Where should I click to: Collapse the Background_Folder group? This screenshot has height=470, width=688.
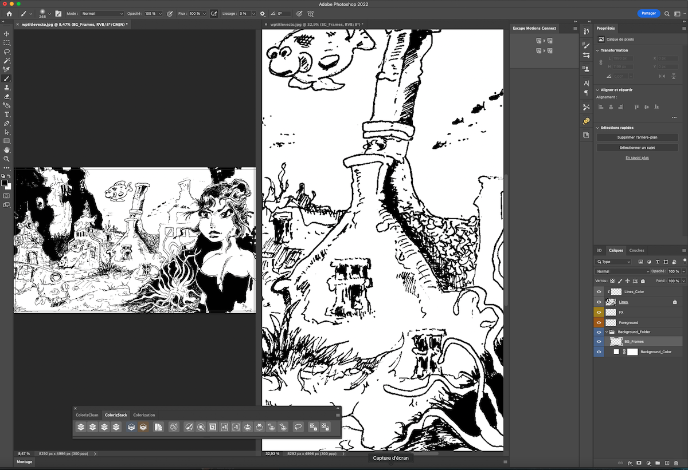tap(607, 332)
